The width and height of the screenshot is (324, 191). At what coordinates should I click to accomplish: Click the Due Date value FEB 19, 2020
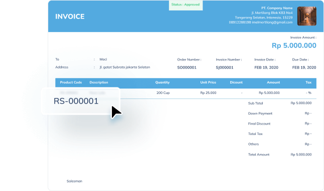pos(304,67)
